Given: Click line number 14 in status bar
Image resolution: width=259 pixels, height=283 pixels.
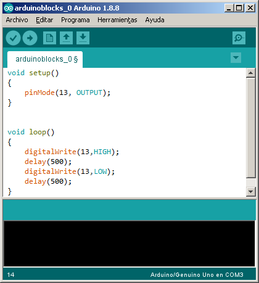Looking at the screenshot, I should [x=10, y=275].
